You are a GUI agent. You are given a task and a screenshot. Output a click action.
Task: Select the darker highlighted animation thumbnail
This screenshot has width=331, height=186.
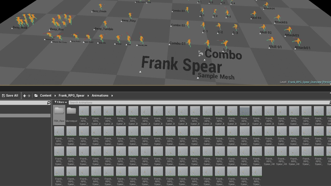click(x=245, y=111)
